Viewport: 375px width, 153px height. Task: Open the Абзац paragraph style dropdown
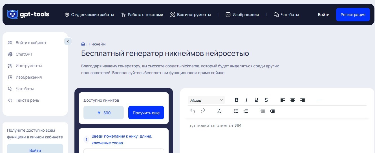[x=206, y=100]
